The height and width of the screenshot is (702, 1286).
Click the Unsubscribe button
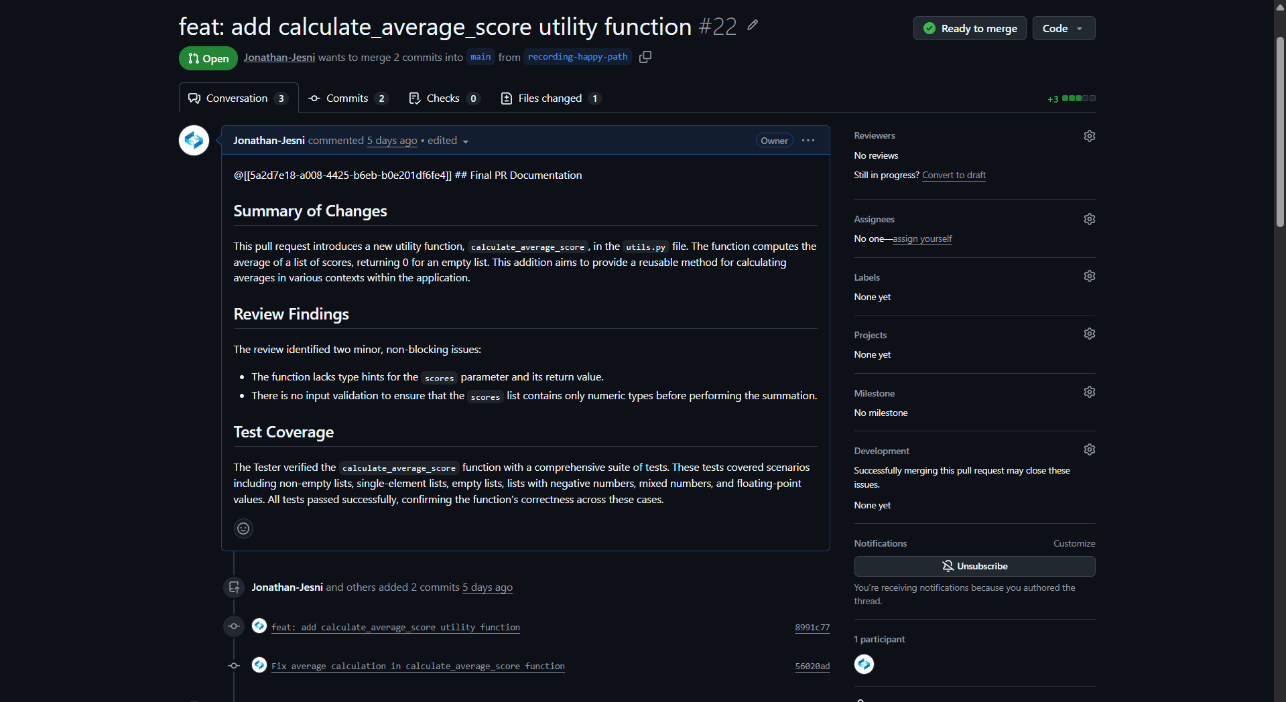click(x=974, y=566)
